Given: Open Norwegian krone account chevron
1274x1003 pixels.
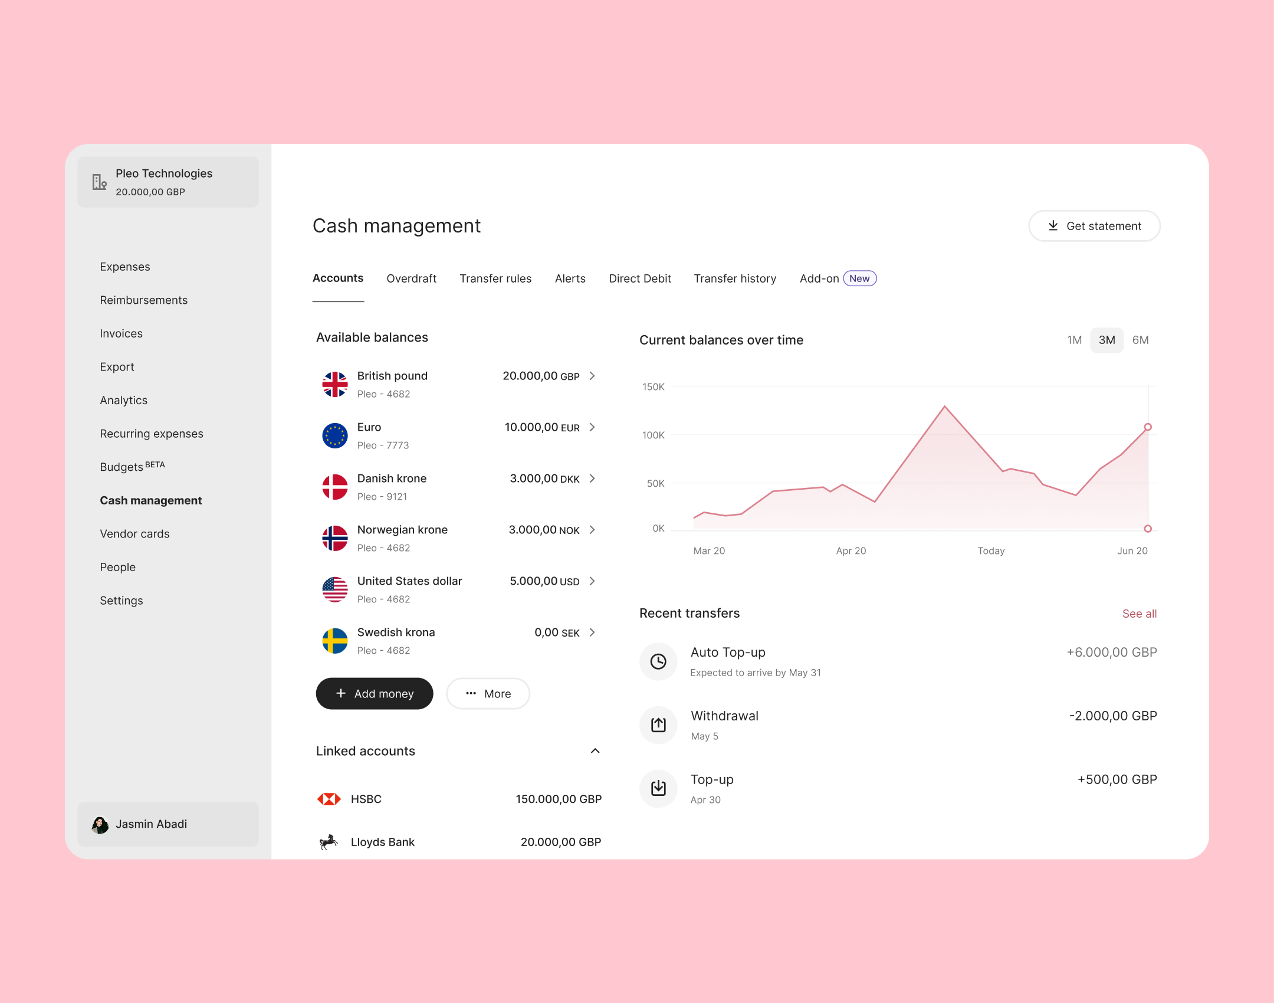Looking at the screenshot, I should 592,530.
